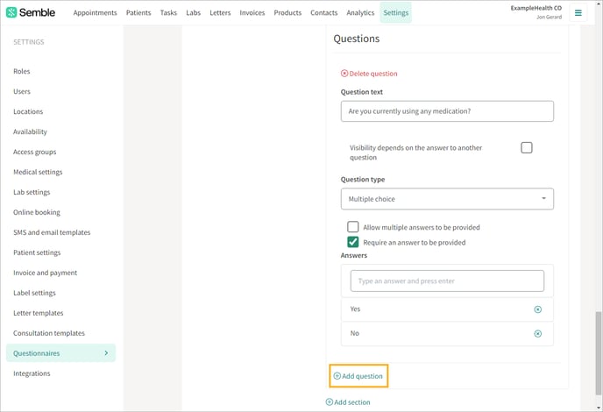Screen dimensions: 603x412
Task: Focus the Type an answer input field
Action: (x=447, y=281)
